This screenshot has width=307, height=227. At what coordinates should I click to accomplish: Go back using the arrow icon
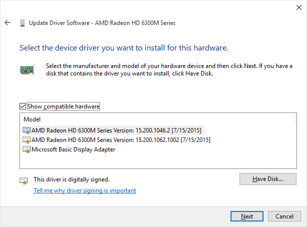pos(7,22)
